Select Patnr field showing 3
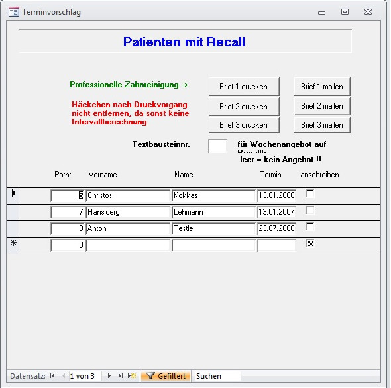 [x=68, y=228]
